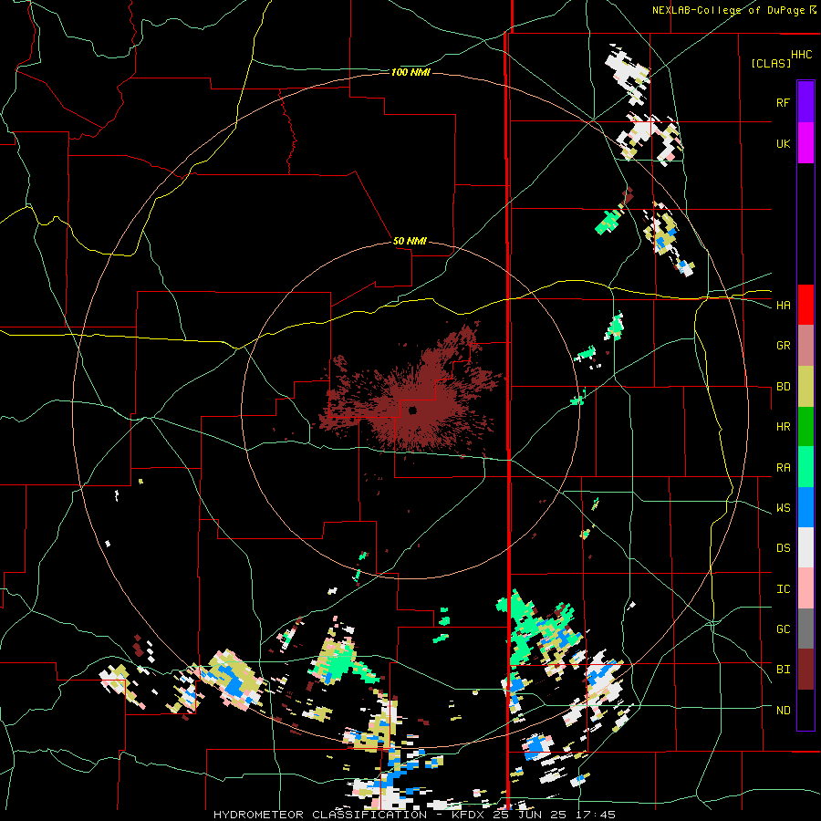This screenshot has height=821, width=821.
Task: Click the HR legend label
Action: (x=783, y=427)
